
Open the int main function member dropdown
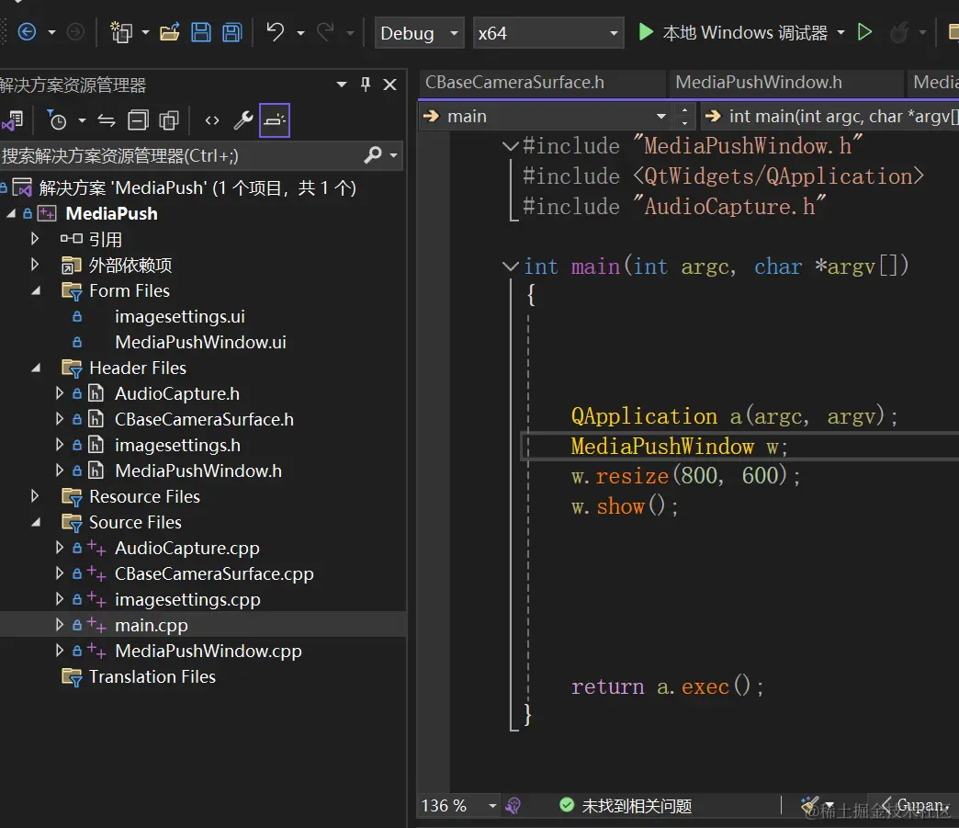coord(830,117)
